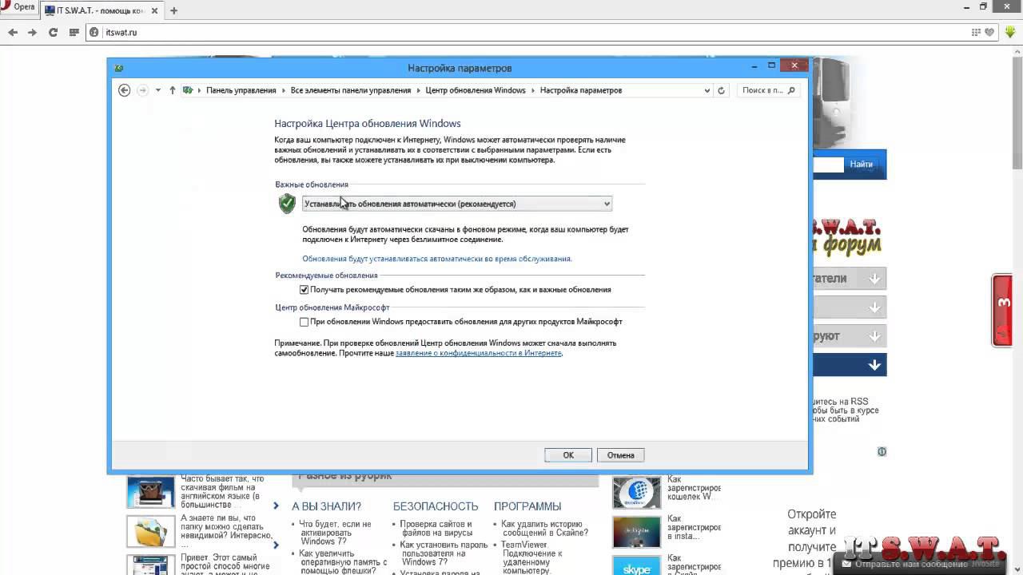Reload the itswat.ru page in Opera

click(53, 33)
